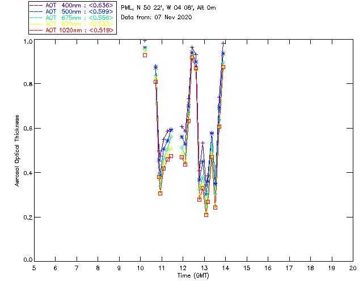Click the AOT 500nm legend entry
Viewport: 363px width, 290px height.
coord(72,11)
